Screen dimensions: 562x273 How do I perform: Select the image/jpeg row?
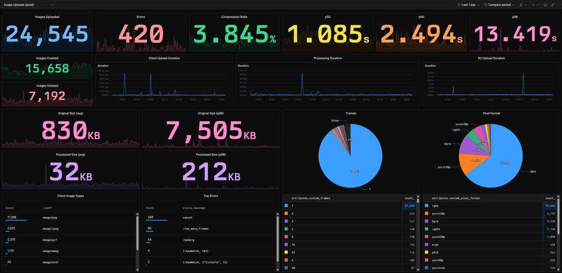68,229
